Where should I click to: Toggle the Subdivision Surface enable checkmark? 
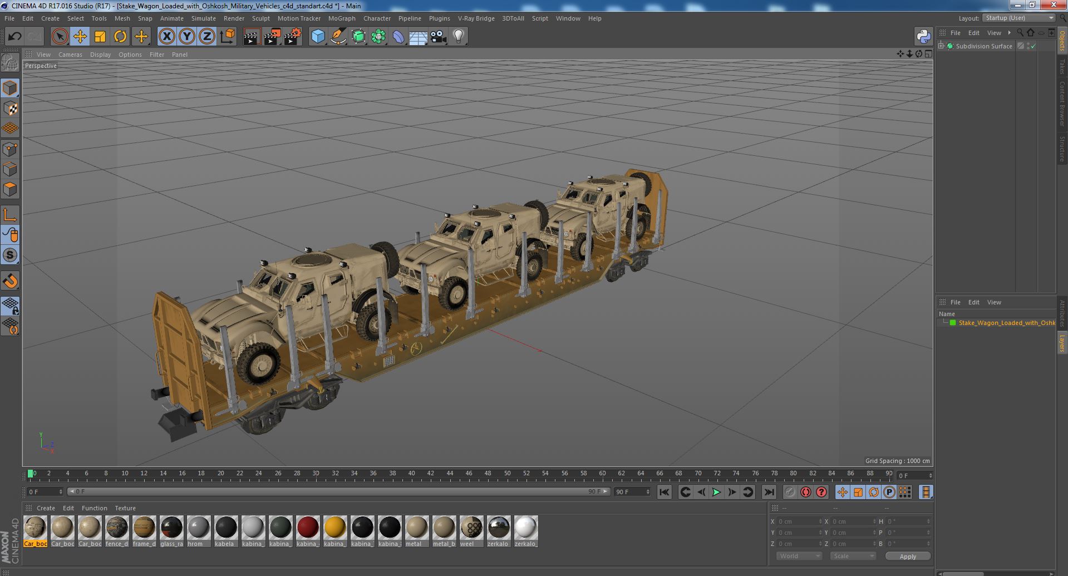(x=1033, y=46)
